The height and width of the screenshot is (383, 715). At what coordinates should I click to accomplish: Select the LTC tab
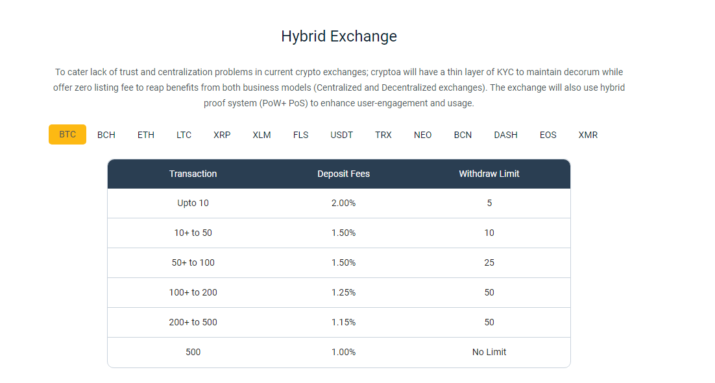coord(184,135)
